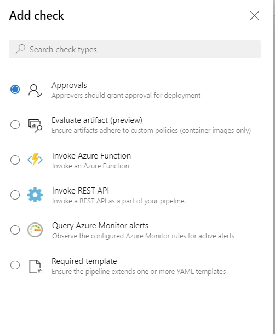
Task: Click the Azure Monitor gauge icon
Action: 35,230
